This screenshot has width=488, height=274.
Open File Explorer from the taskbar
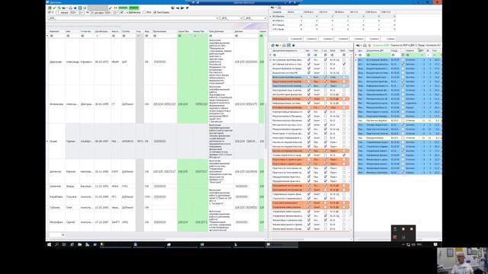click(79, 245)
